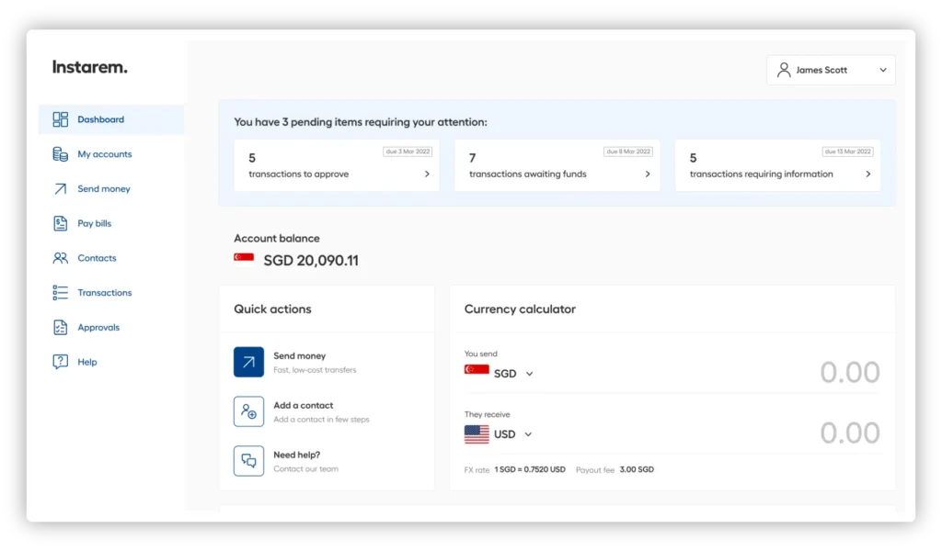
Task: Click the 'due 3 Mar 2022' tag
Action: pyautogui.click(x=408, y=152)
